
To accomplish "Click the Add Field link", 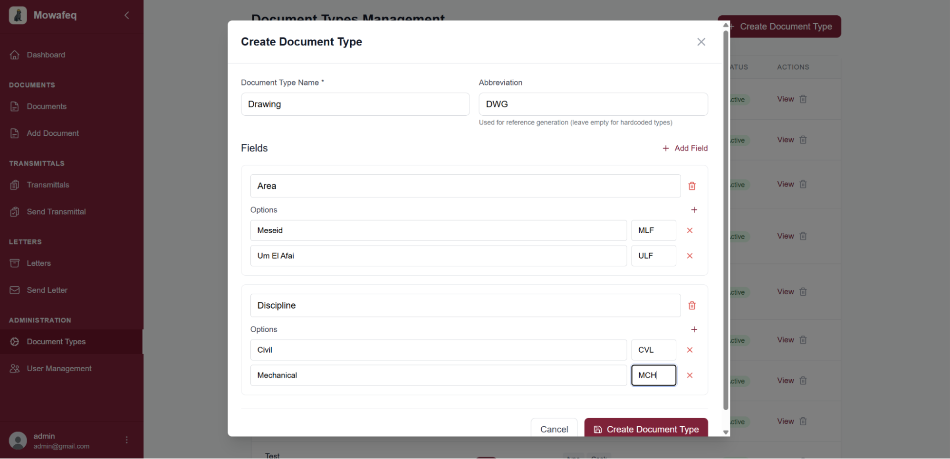I will 685,148.
